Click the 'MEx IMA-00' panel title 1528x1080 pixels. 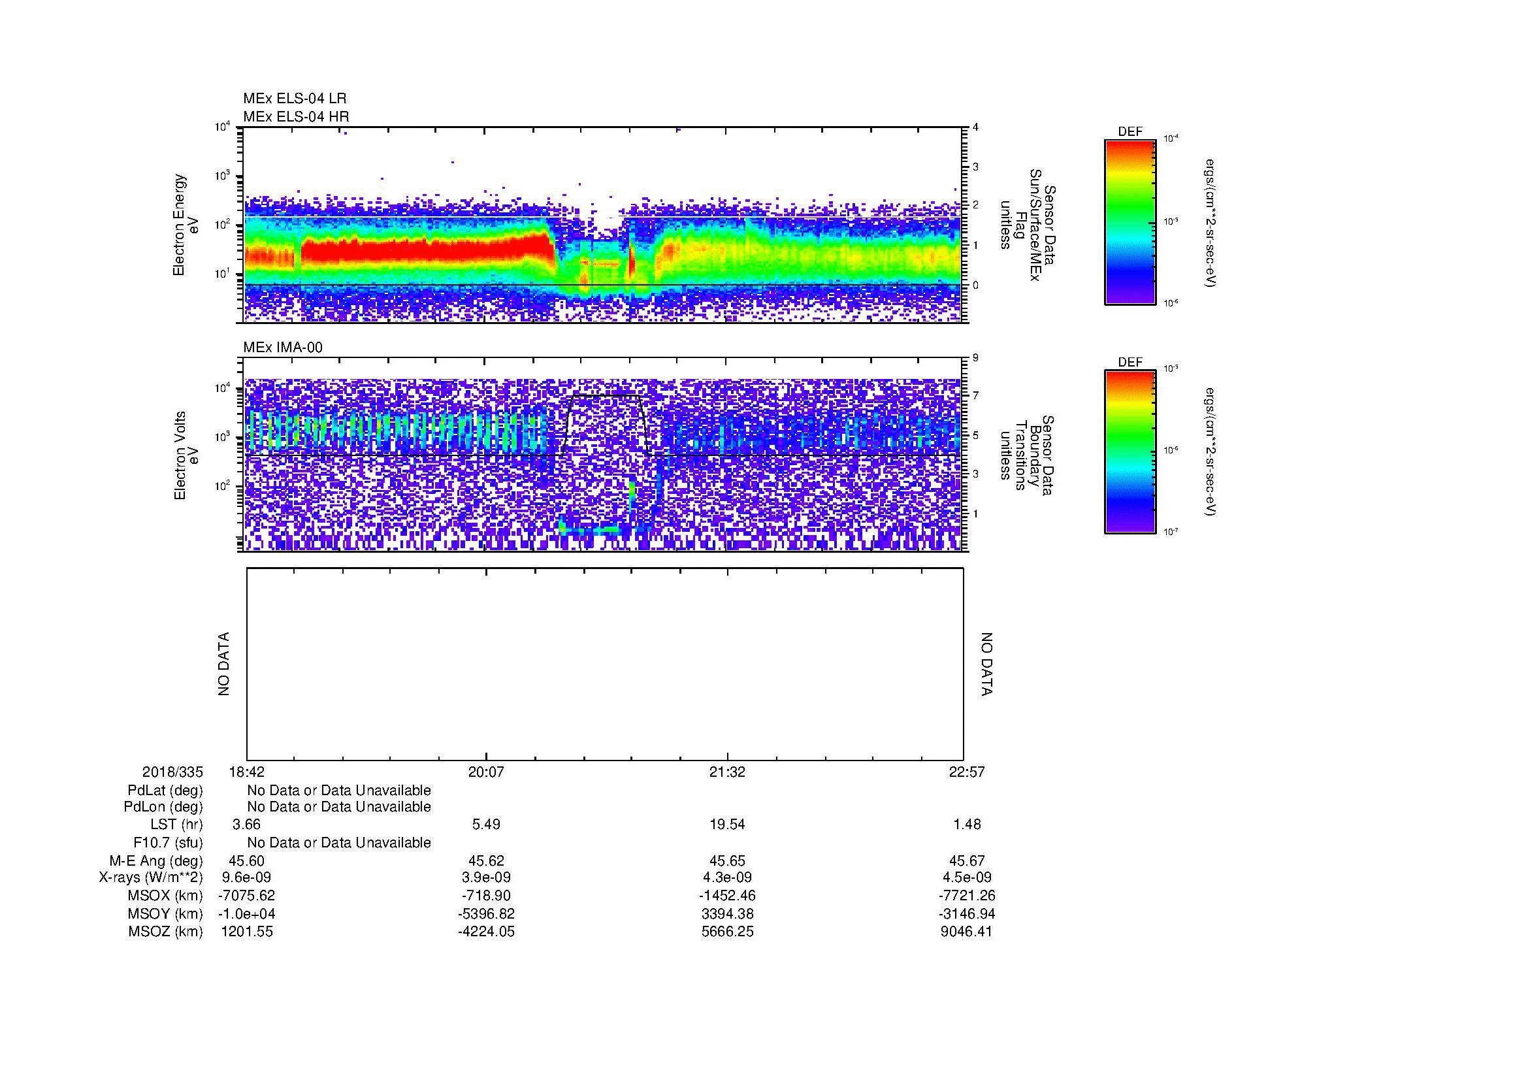283,348
